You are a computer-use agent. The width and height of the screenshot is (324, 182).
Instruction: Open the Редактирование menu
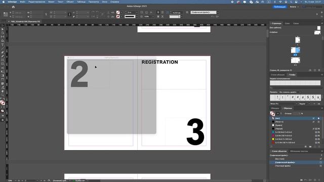(x=37, y=2)
